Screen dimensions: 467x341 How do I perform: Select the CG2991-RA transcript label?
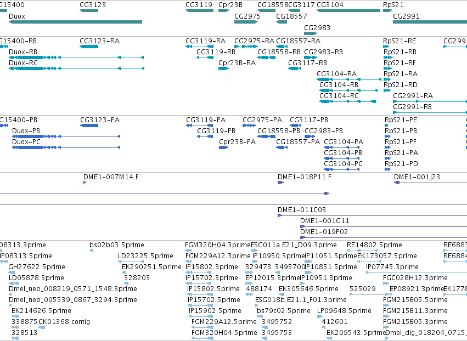(x=413, y=96)
